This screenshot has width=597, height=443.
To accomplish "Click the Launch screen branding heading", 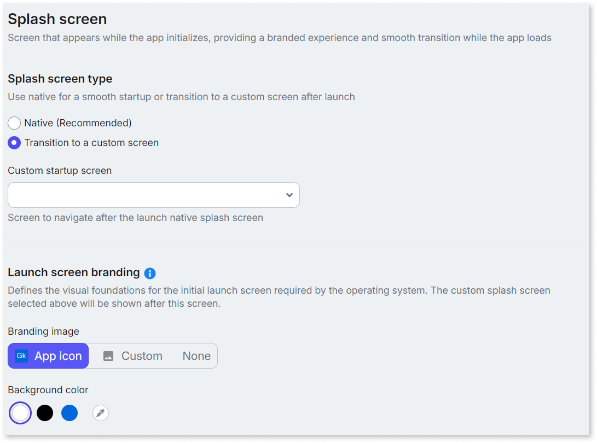I will pos(74,272).
